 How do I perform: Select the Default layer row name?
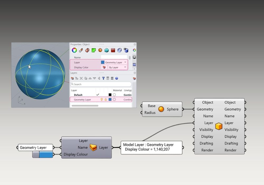tap(78, 95)
